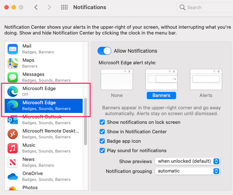Uncheck Show in Notification Center
The width and height of the screenshot is (233, 195).
102,131
